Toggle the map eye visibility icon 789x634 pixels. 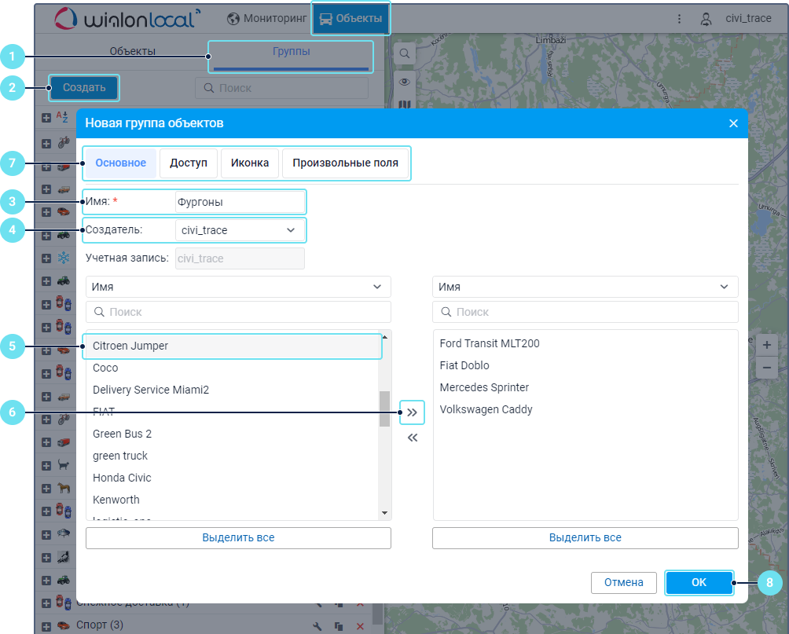404,81
